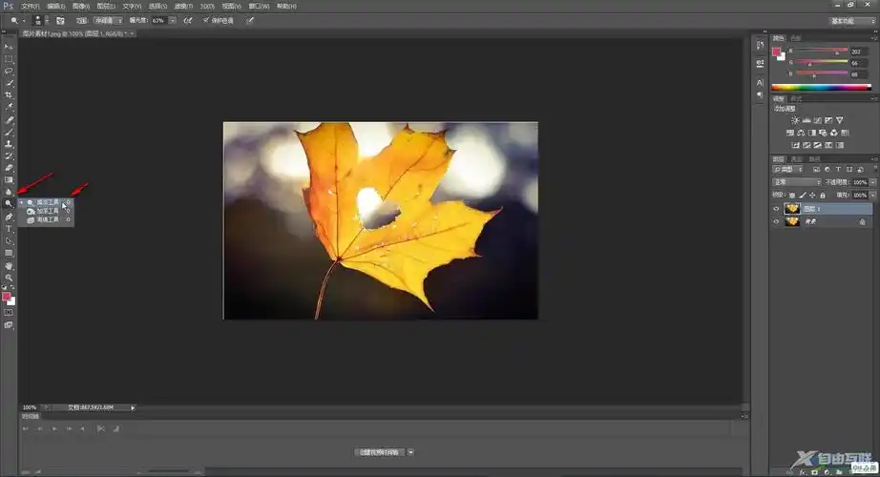This screenshot has width=880, height=477.
Task: Select the Crop tool
Action: pyautogui.click(x=9, y=95)
